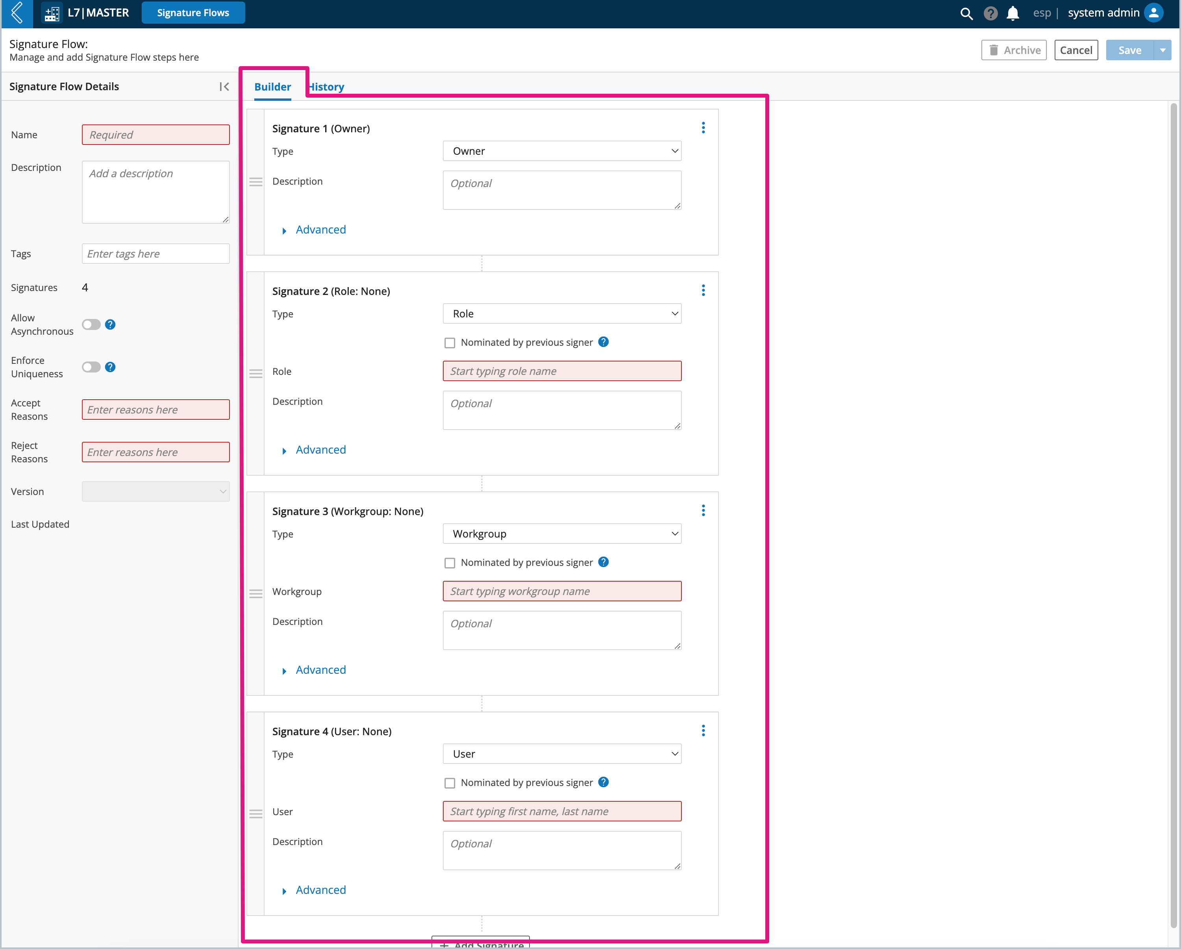Open the Signature Flows header tab
1181x949 pixels.
(x=193, y=13)
